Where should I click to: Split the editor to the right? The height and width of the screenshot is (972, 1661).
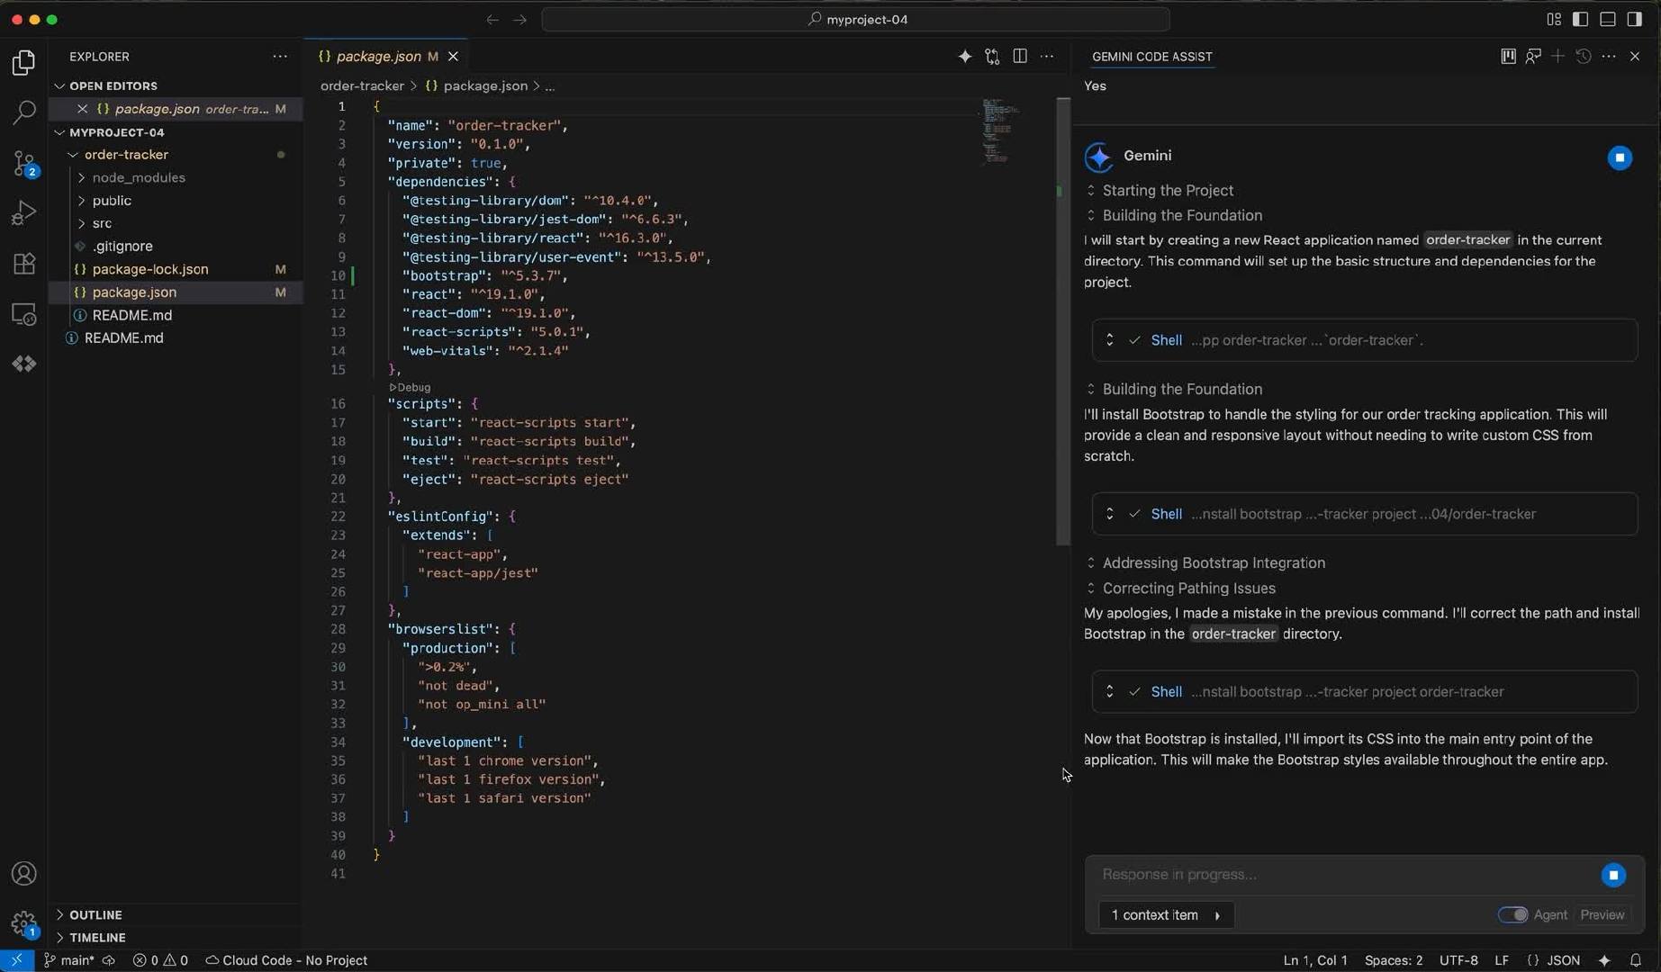[x=1020, y=57]
